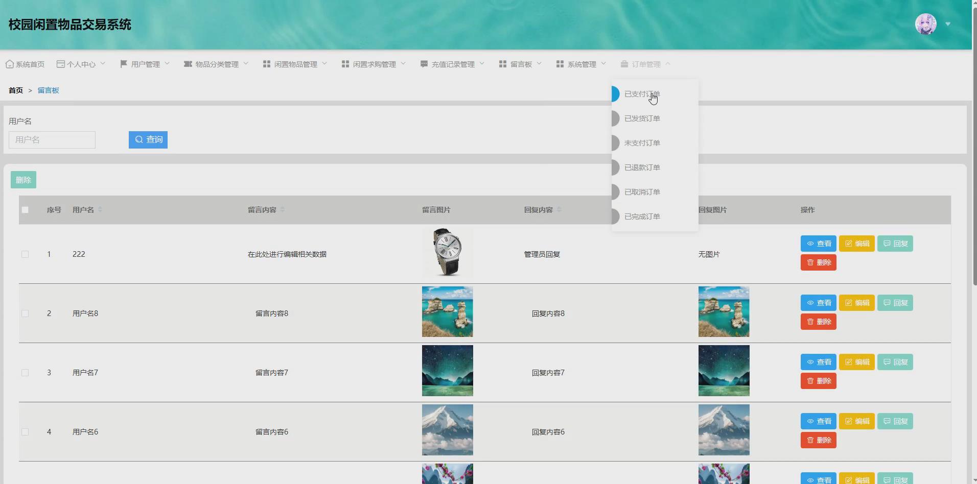Click 查看 for row 222

(x=819, y=244)
